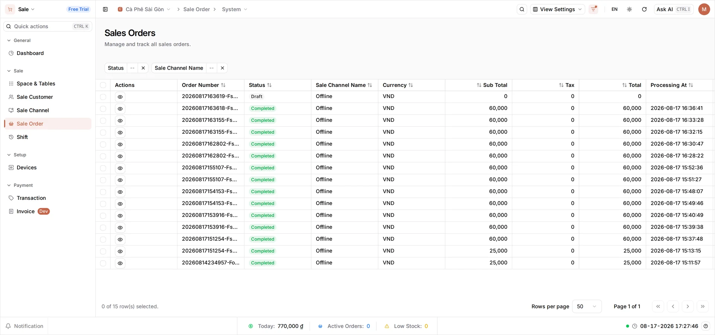Click Active Orders status bar entry
The height and width of the screenshot is (335, 715).
(344, 326)
